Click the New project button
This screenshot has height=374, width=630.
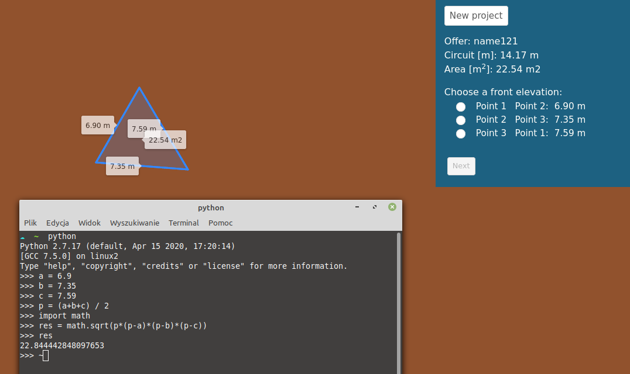[476, 16]
